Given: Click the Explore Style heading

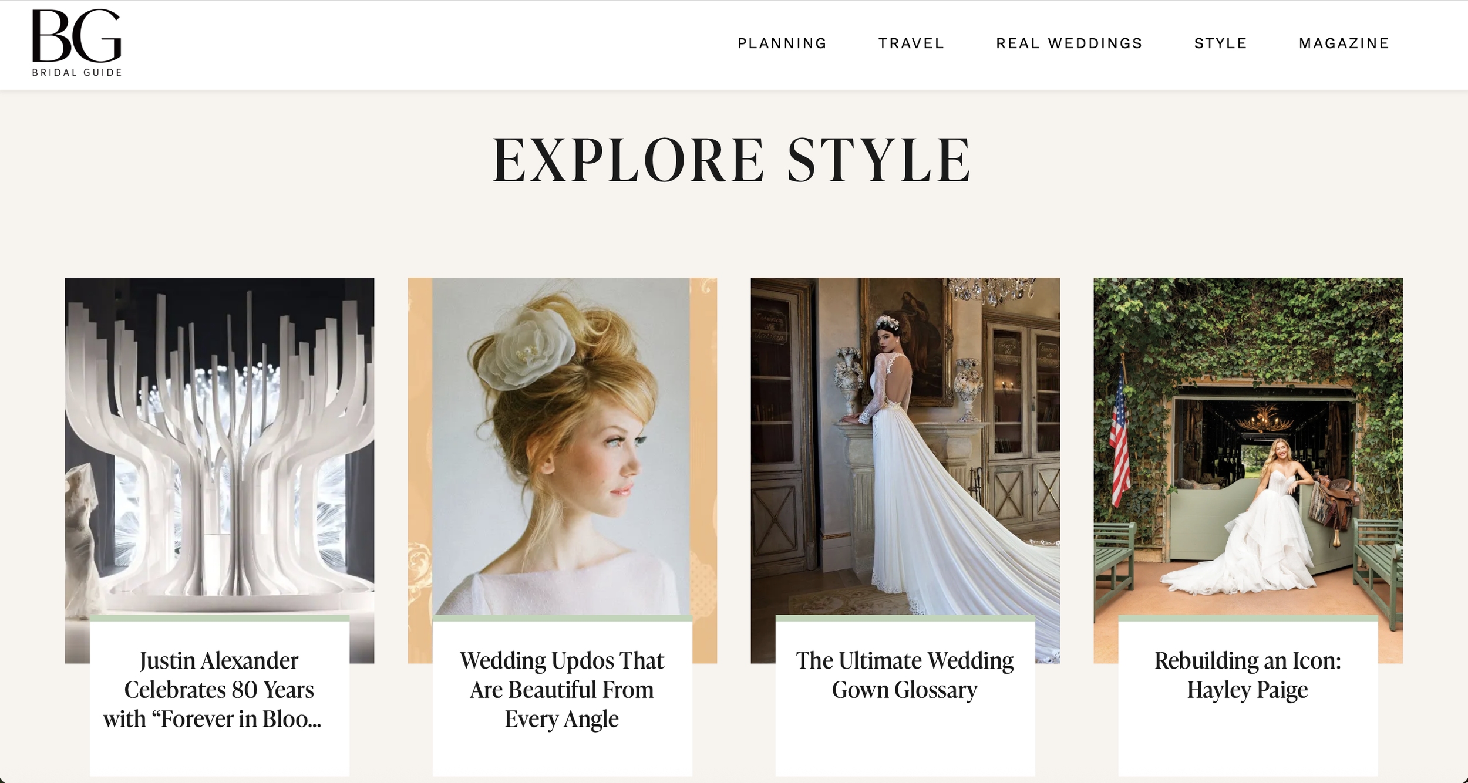Looking at the screenshot, I should pyautogui.click(x=732, y=160).
